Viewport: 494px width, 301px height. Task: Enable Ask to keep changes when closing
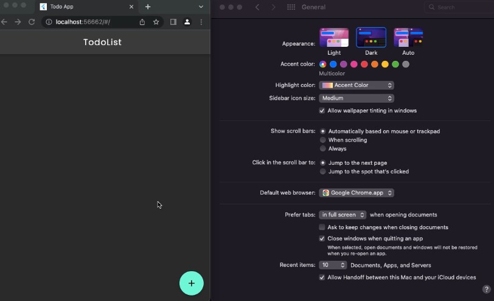click(x=322, y=227)
